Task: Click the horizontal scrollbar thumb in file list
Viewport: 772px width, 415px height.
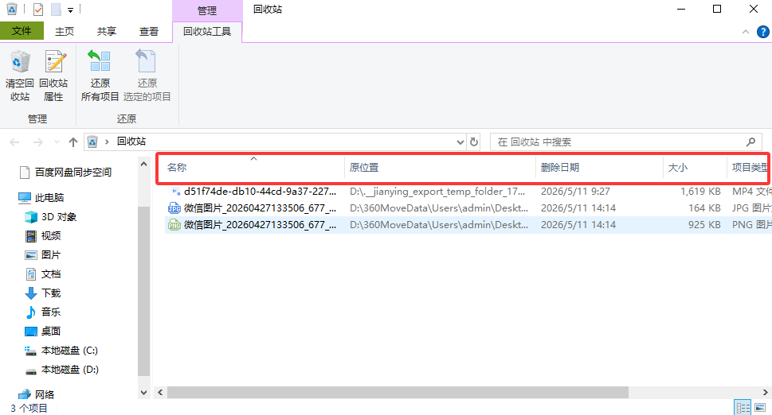Action: tap(398, 393)
